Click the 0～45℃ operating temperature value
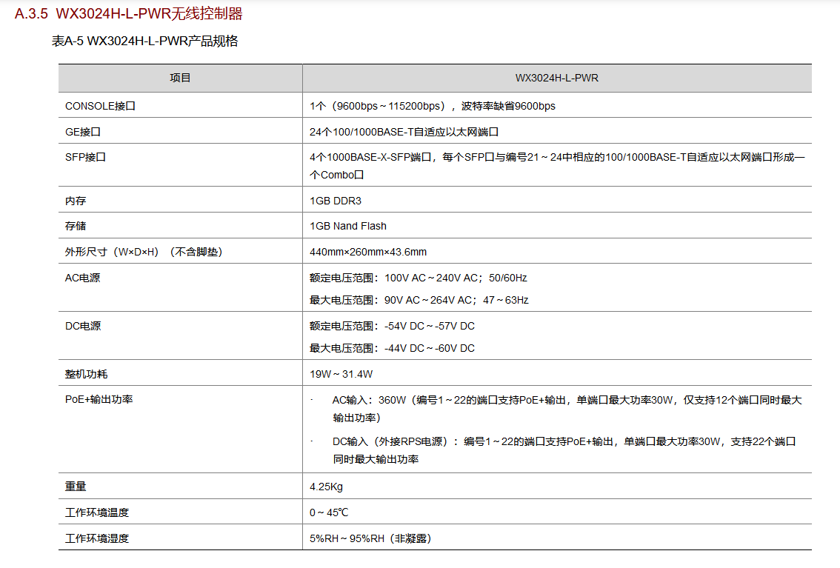 click(x=329, y=512)
